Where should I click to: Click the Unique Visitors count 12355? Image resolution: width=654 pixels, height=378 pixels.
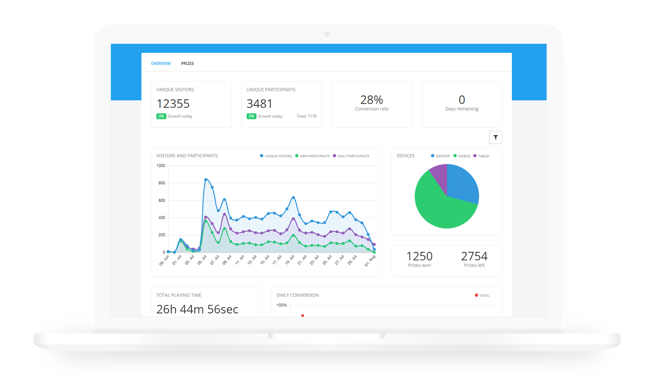point(173,104)
